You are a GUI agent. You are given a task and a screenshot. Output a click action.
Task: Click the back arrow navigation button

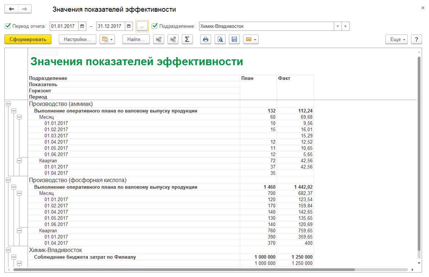(x=12, y=9)
